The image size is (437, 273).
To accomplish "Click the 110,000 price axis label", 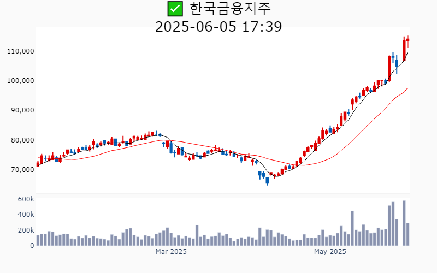I will tap(21, 51).
